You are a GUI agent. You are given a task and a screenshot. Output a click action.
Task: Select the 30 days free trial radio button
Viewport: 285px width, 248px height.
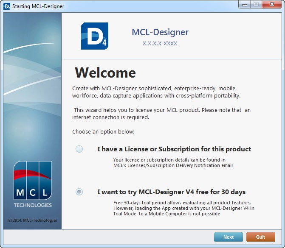tap(79, 192)
